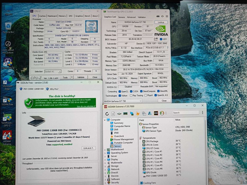Click the Close button in GPU-Z
The image size is (247, 185).
(164, 101)
